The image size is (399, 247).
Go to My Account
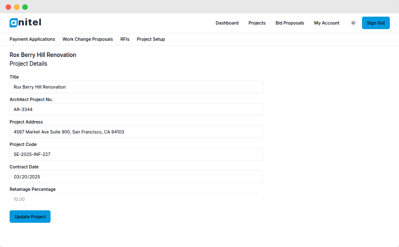[326, 23]
